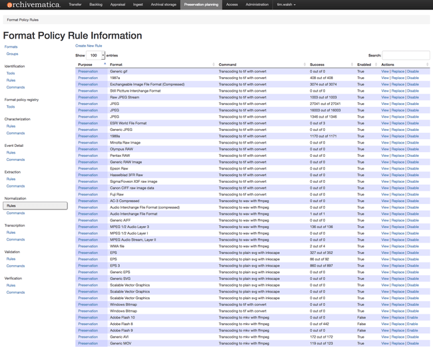Sort table by Purpose column arrow
The image size is (433, 347).
click(105, 64)
